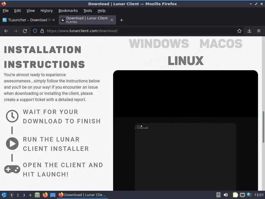Click the update notification tray icon
Viewport: 265px width, 199px height.
249,195
